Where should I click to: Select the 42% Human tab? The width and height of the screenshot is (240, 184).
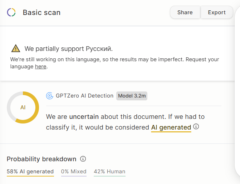(109, 172)
